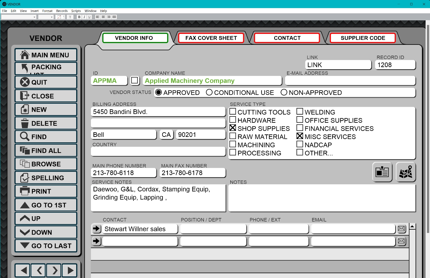
Task: Click the Bold formatting icon
Action: click(x=79, y=17)
